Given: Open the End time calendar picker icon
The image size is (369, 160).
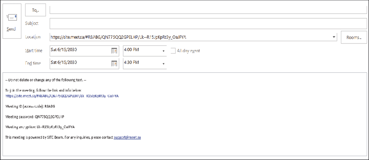Looking at the screenshot, I should [x=114, y=64].
